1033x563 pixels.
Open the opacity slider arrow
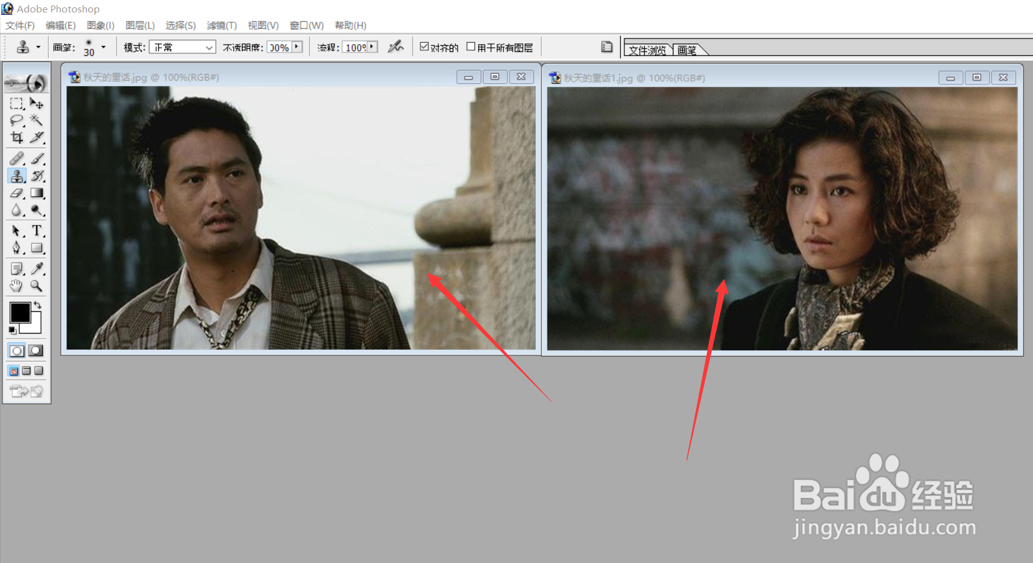297,47
